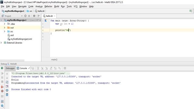Toggle Scroll to the End in console
194x109 pixels.
pyautogui.click(x=7, y=86)
